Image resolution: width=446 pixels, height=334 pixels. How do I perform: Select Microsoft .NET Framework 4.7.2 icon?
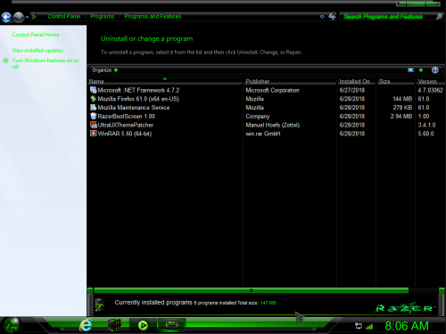click(94, 90)
